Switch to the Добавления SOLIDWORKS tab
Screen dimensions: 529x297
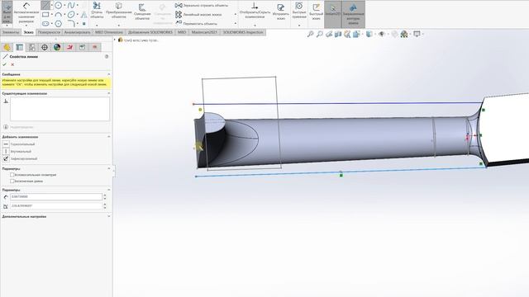coord(150,32)
